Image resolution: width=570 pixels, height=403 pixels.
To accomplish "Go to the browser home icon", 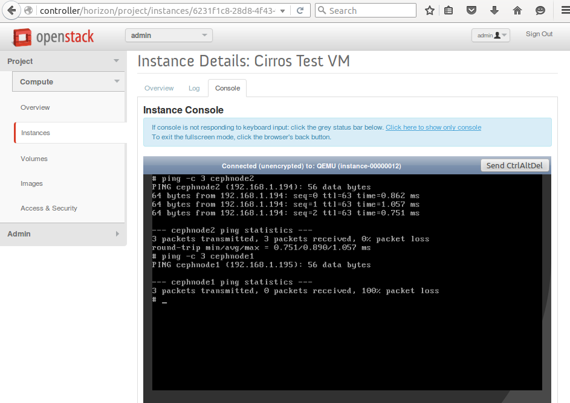I will click(x=517, y=10).
